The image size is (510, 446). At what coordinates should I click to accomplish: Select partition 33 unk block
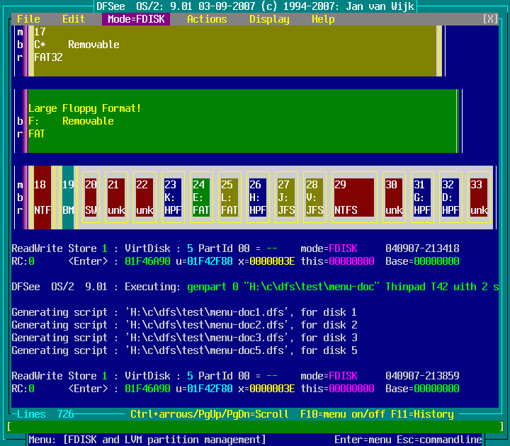[479, 198]
